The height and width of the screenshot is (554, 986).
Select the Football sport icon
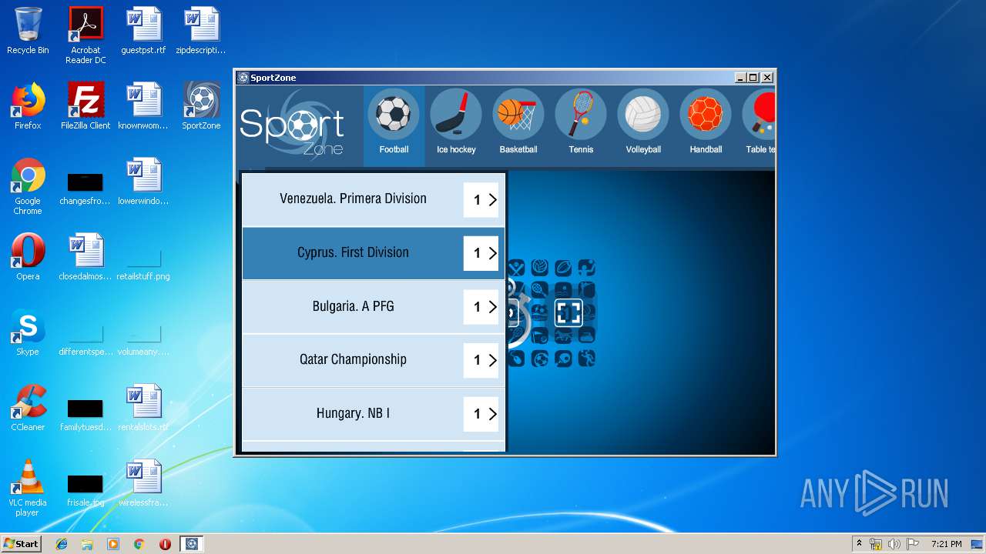click(x=394, y=123)
